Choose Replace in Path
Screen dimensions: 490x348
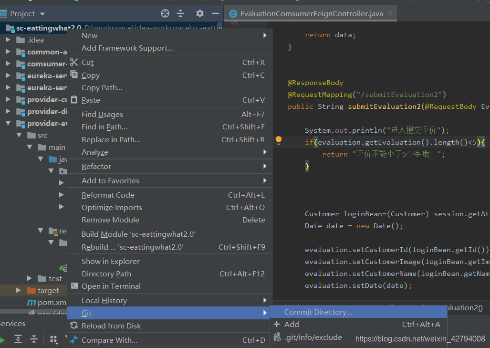[170, 140]
